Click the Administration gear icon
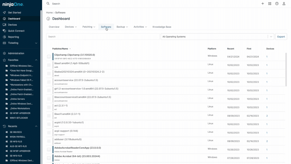This screenshot has height=164, width=291. click(x=4, y=53)
